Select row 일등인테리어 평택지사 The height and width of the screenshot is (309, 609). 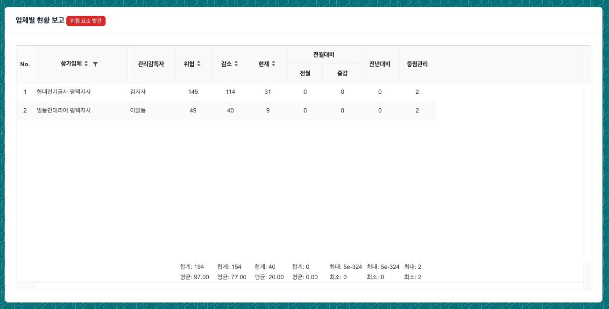(64, 111)
